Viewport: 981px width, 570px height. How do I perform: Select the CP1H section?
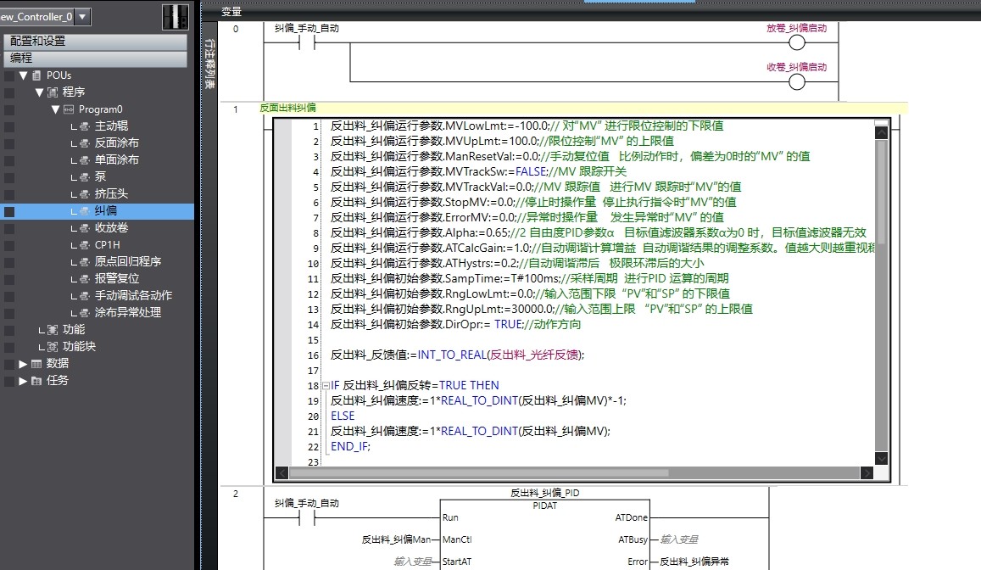(108, 244)
